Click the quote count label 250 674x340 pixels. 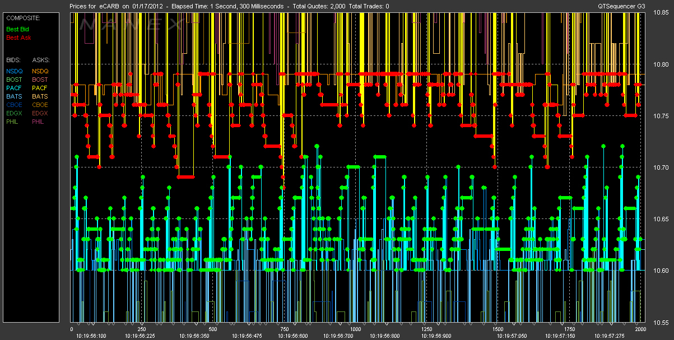[x=142, y=329]
